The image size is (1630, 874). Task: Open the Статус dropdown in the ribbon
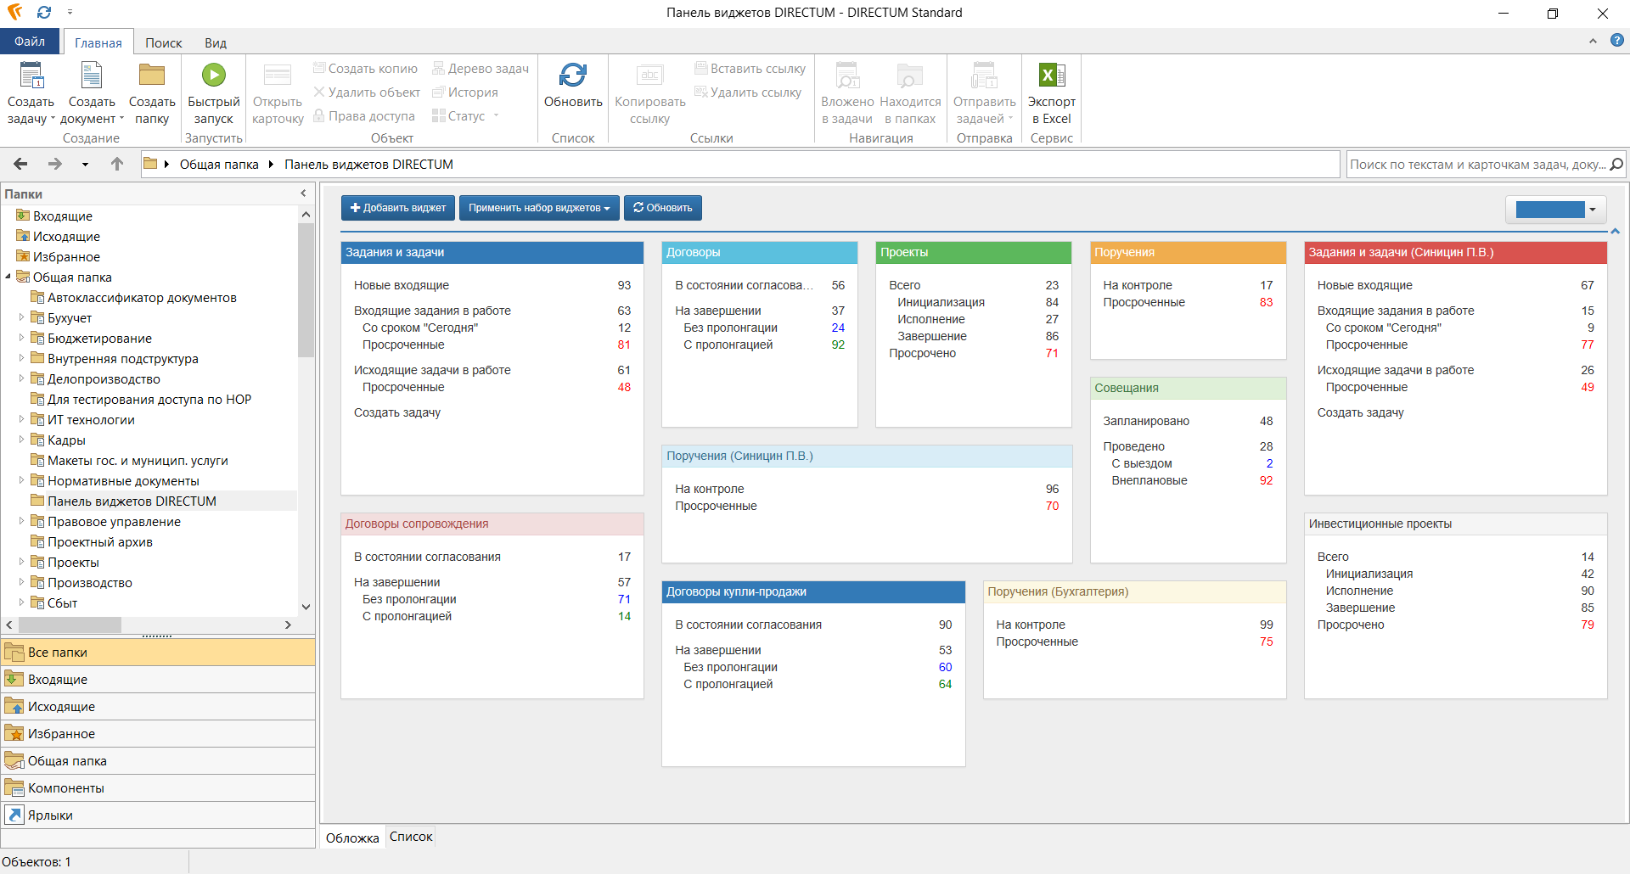tap(465, 116)
